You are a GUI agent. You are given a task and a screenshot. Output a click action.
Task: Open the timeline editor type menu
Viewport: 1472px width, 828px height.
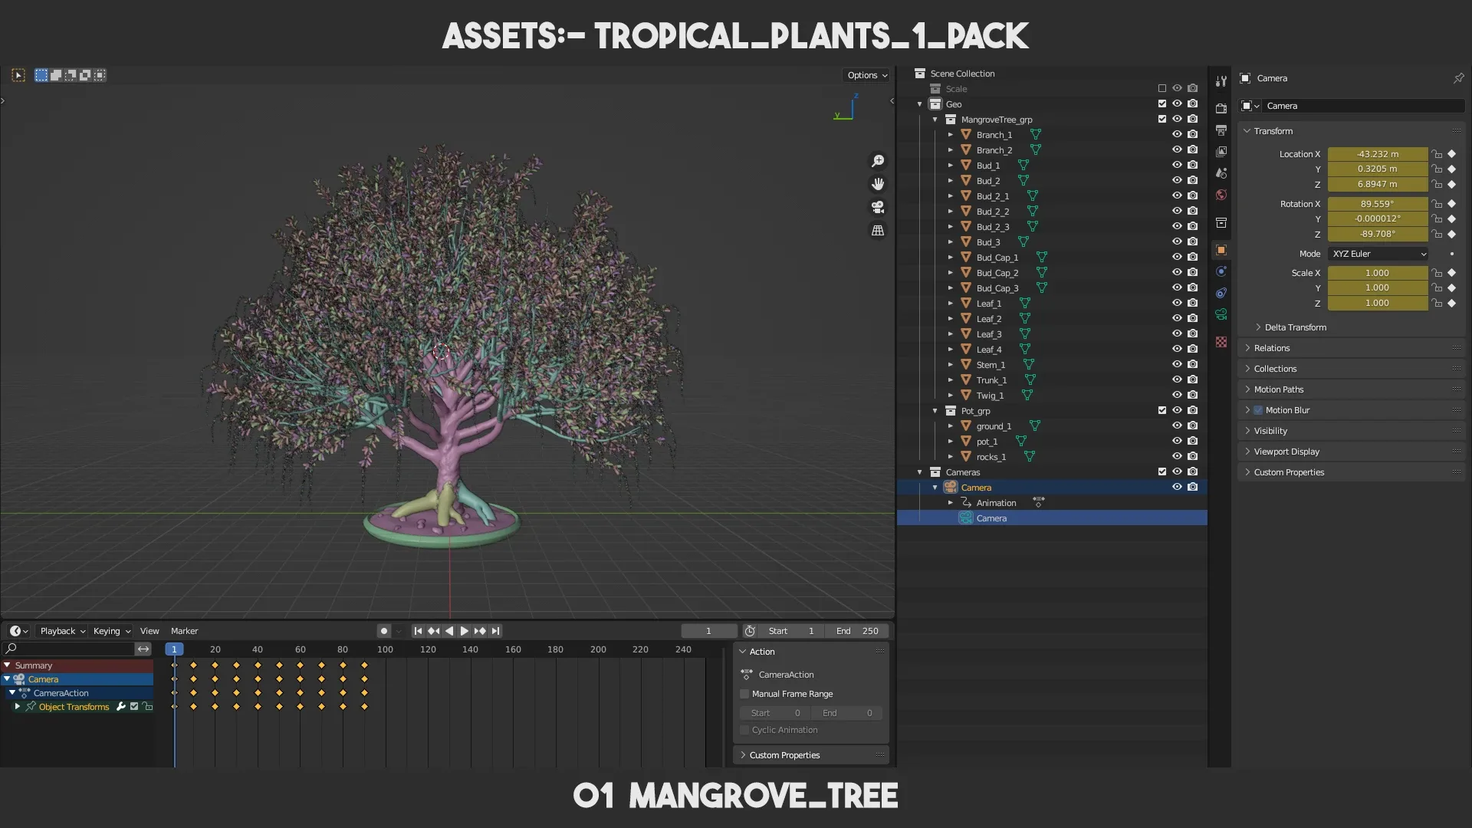[x=18, y=631]
